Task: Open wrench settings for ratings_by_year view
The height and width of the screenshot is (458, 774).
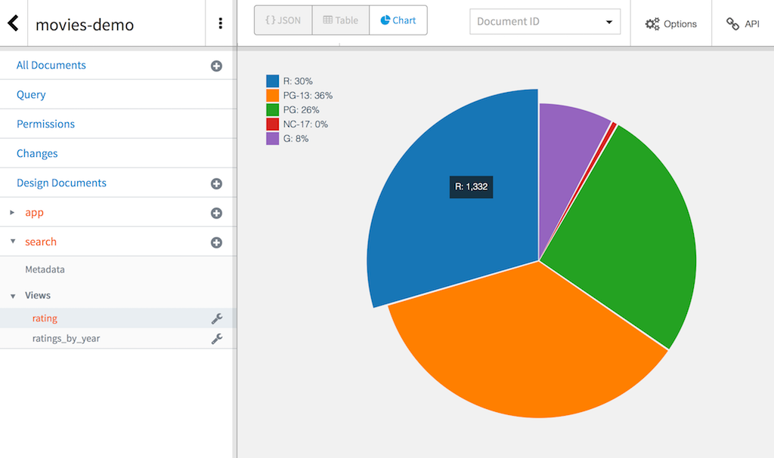Action: tap(217, 338)
